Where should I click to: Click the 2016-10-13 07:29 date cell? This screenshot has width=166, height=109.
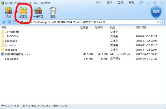pyautogui.click(x=147, y=59)
